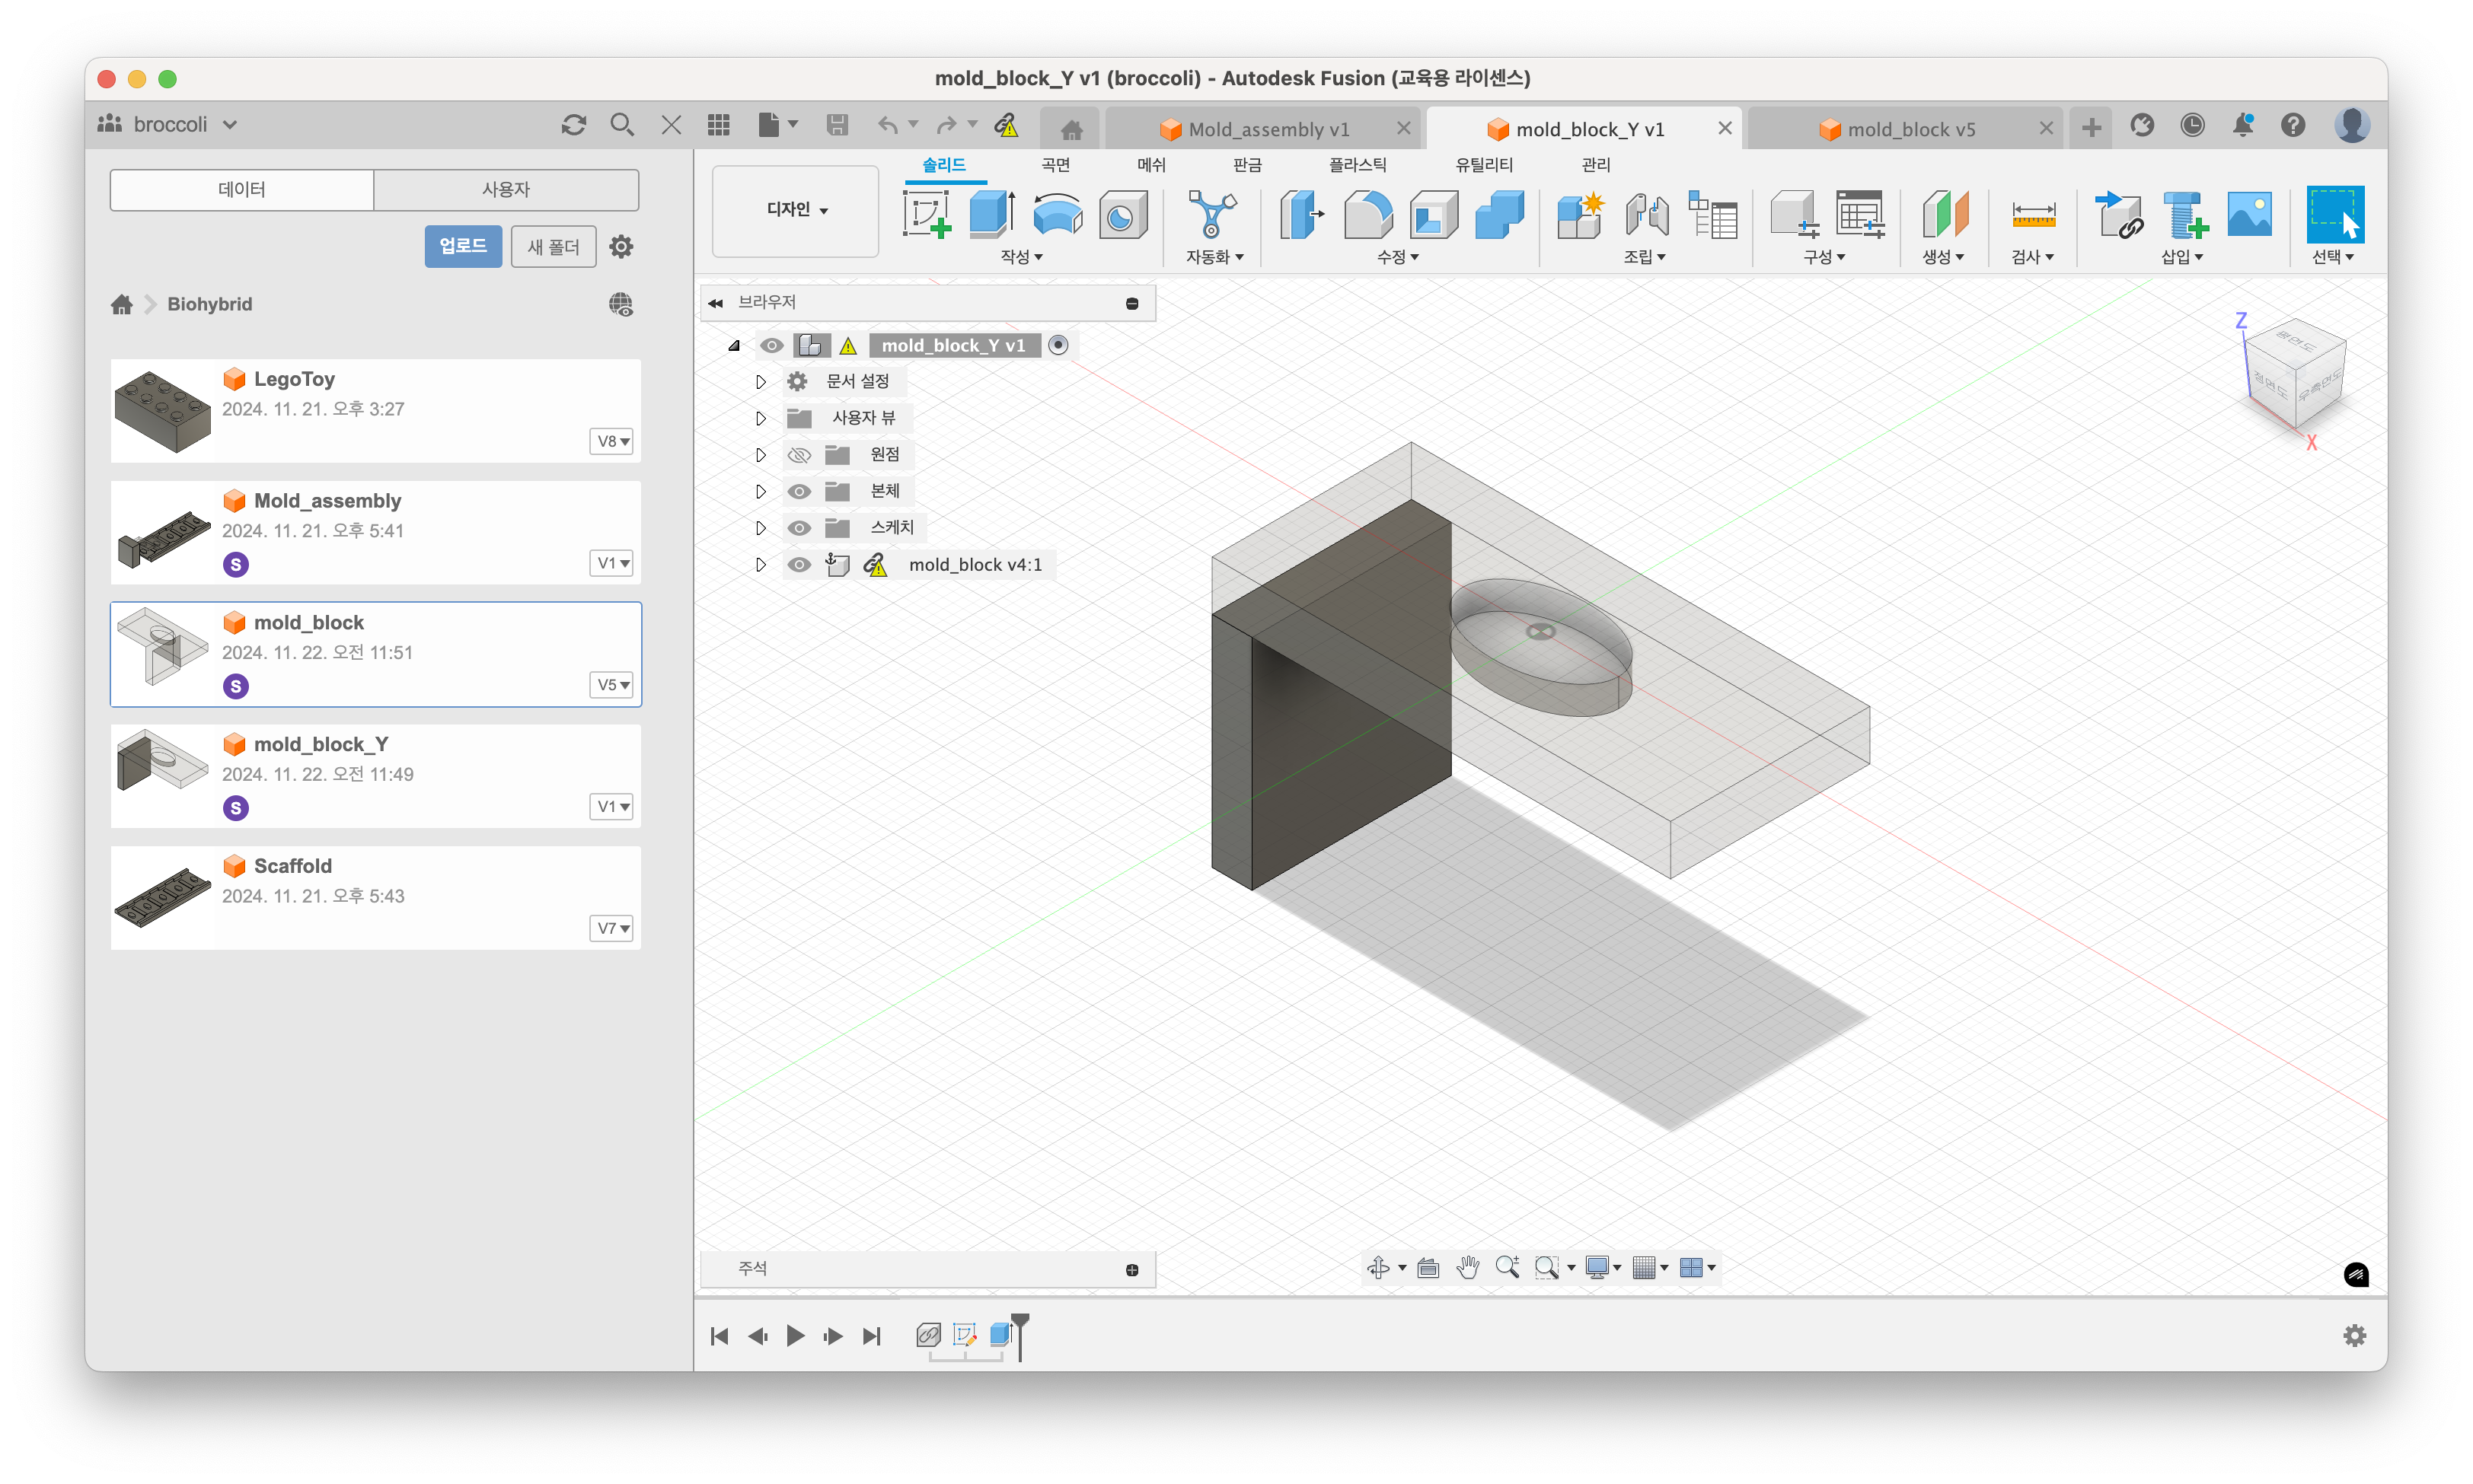The height and width of the screenshot is (1484, 2473).
Task: Click the Insert image icon
Action: [2250, 214]
